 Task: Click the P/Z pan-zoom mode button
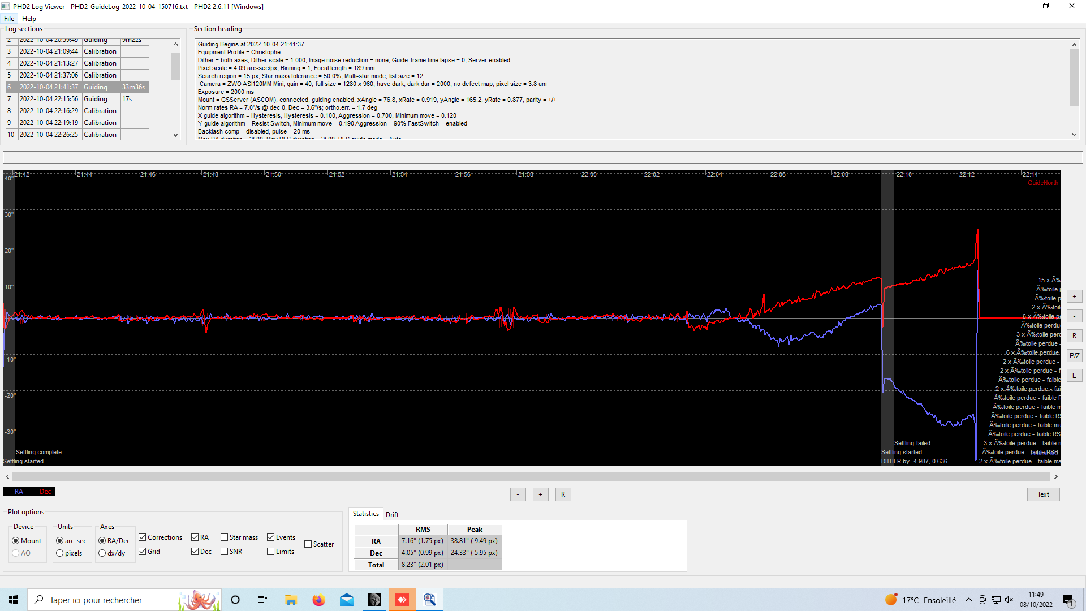point(1074,356)
